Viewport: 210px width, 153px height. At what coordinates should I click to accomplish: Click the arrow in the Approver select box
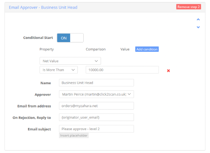(x=129, y=94)
